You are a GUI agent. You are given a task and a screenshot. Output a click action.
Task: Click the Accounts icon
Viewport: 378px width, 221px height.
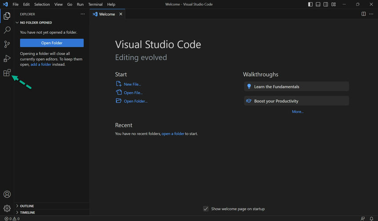pyautogui.click(x=7, y=194)
